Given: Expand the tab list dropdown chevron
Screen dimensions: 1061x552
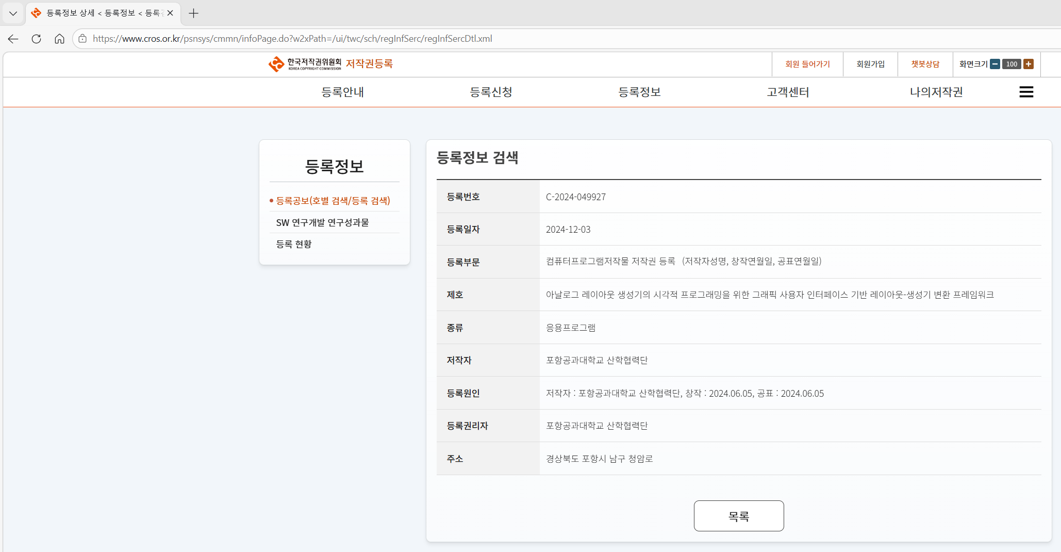Looking at the screenshot, I should (x=13, y=13).
